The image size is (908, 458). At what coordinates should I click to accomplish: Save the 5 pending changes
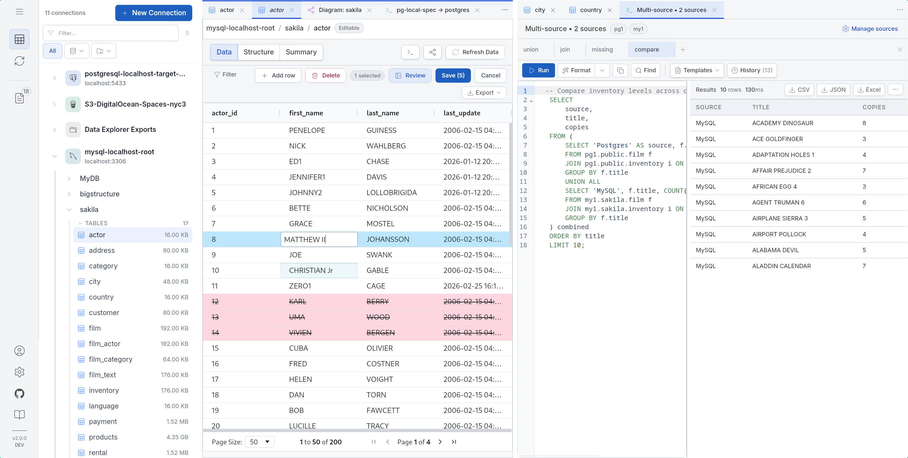click(x=453, y=75)
